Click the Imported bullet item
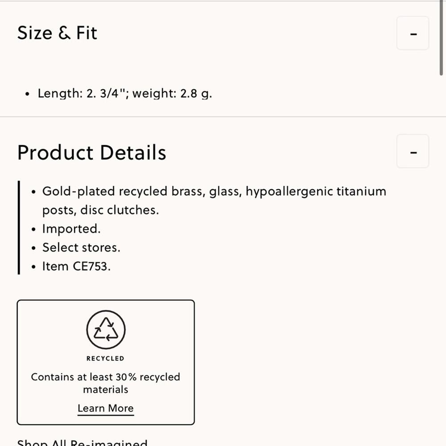This screenshot has width=446, height=446. click(71, 229)
